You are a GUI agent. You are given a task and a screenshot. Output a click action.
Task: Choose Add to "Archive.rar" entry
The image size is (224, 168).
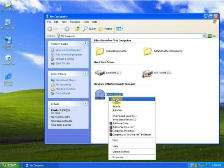(132, 127)
